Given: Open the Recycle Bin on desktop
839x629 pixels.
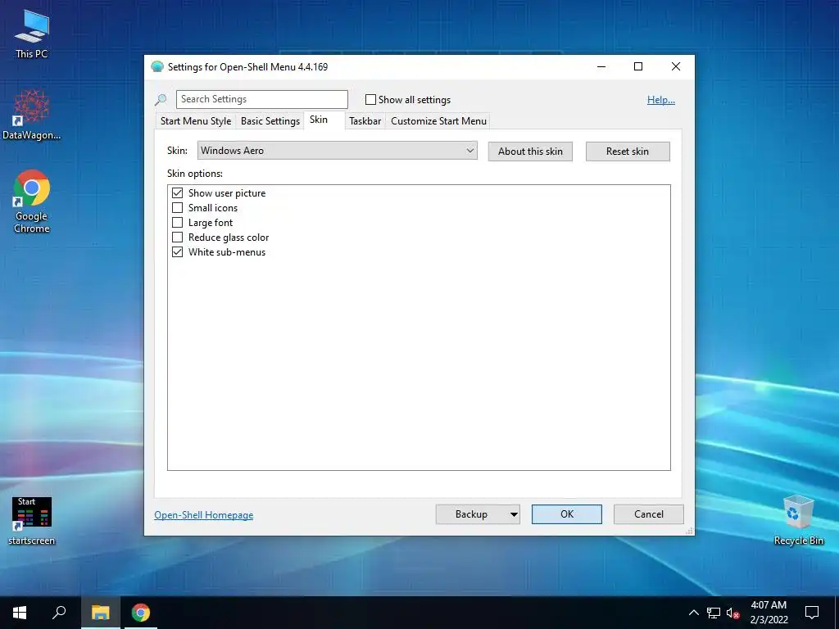Looking at the screenshot, I should tap(798, 520).
